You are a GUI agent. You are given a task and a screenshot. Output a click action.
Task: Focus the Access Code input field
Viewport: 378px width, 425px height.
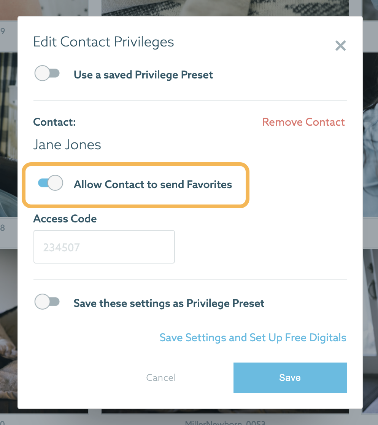(104, 247)
